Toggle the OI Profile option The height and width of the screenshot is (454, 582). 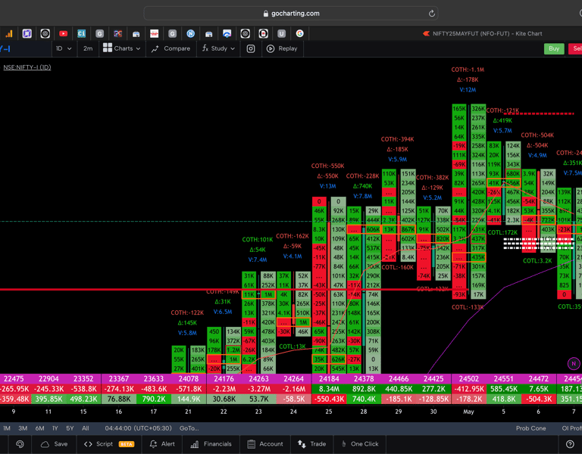(571, 428)
